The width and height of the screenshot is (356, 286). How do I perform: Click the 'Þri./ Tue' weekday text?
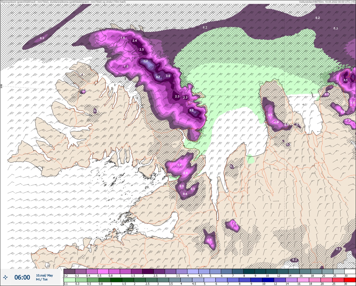42,279
